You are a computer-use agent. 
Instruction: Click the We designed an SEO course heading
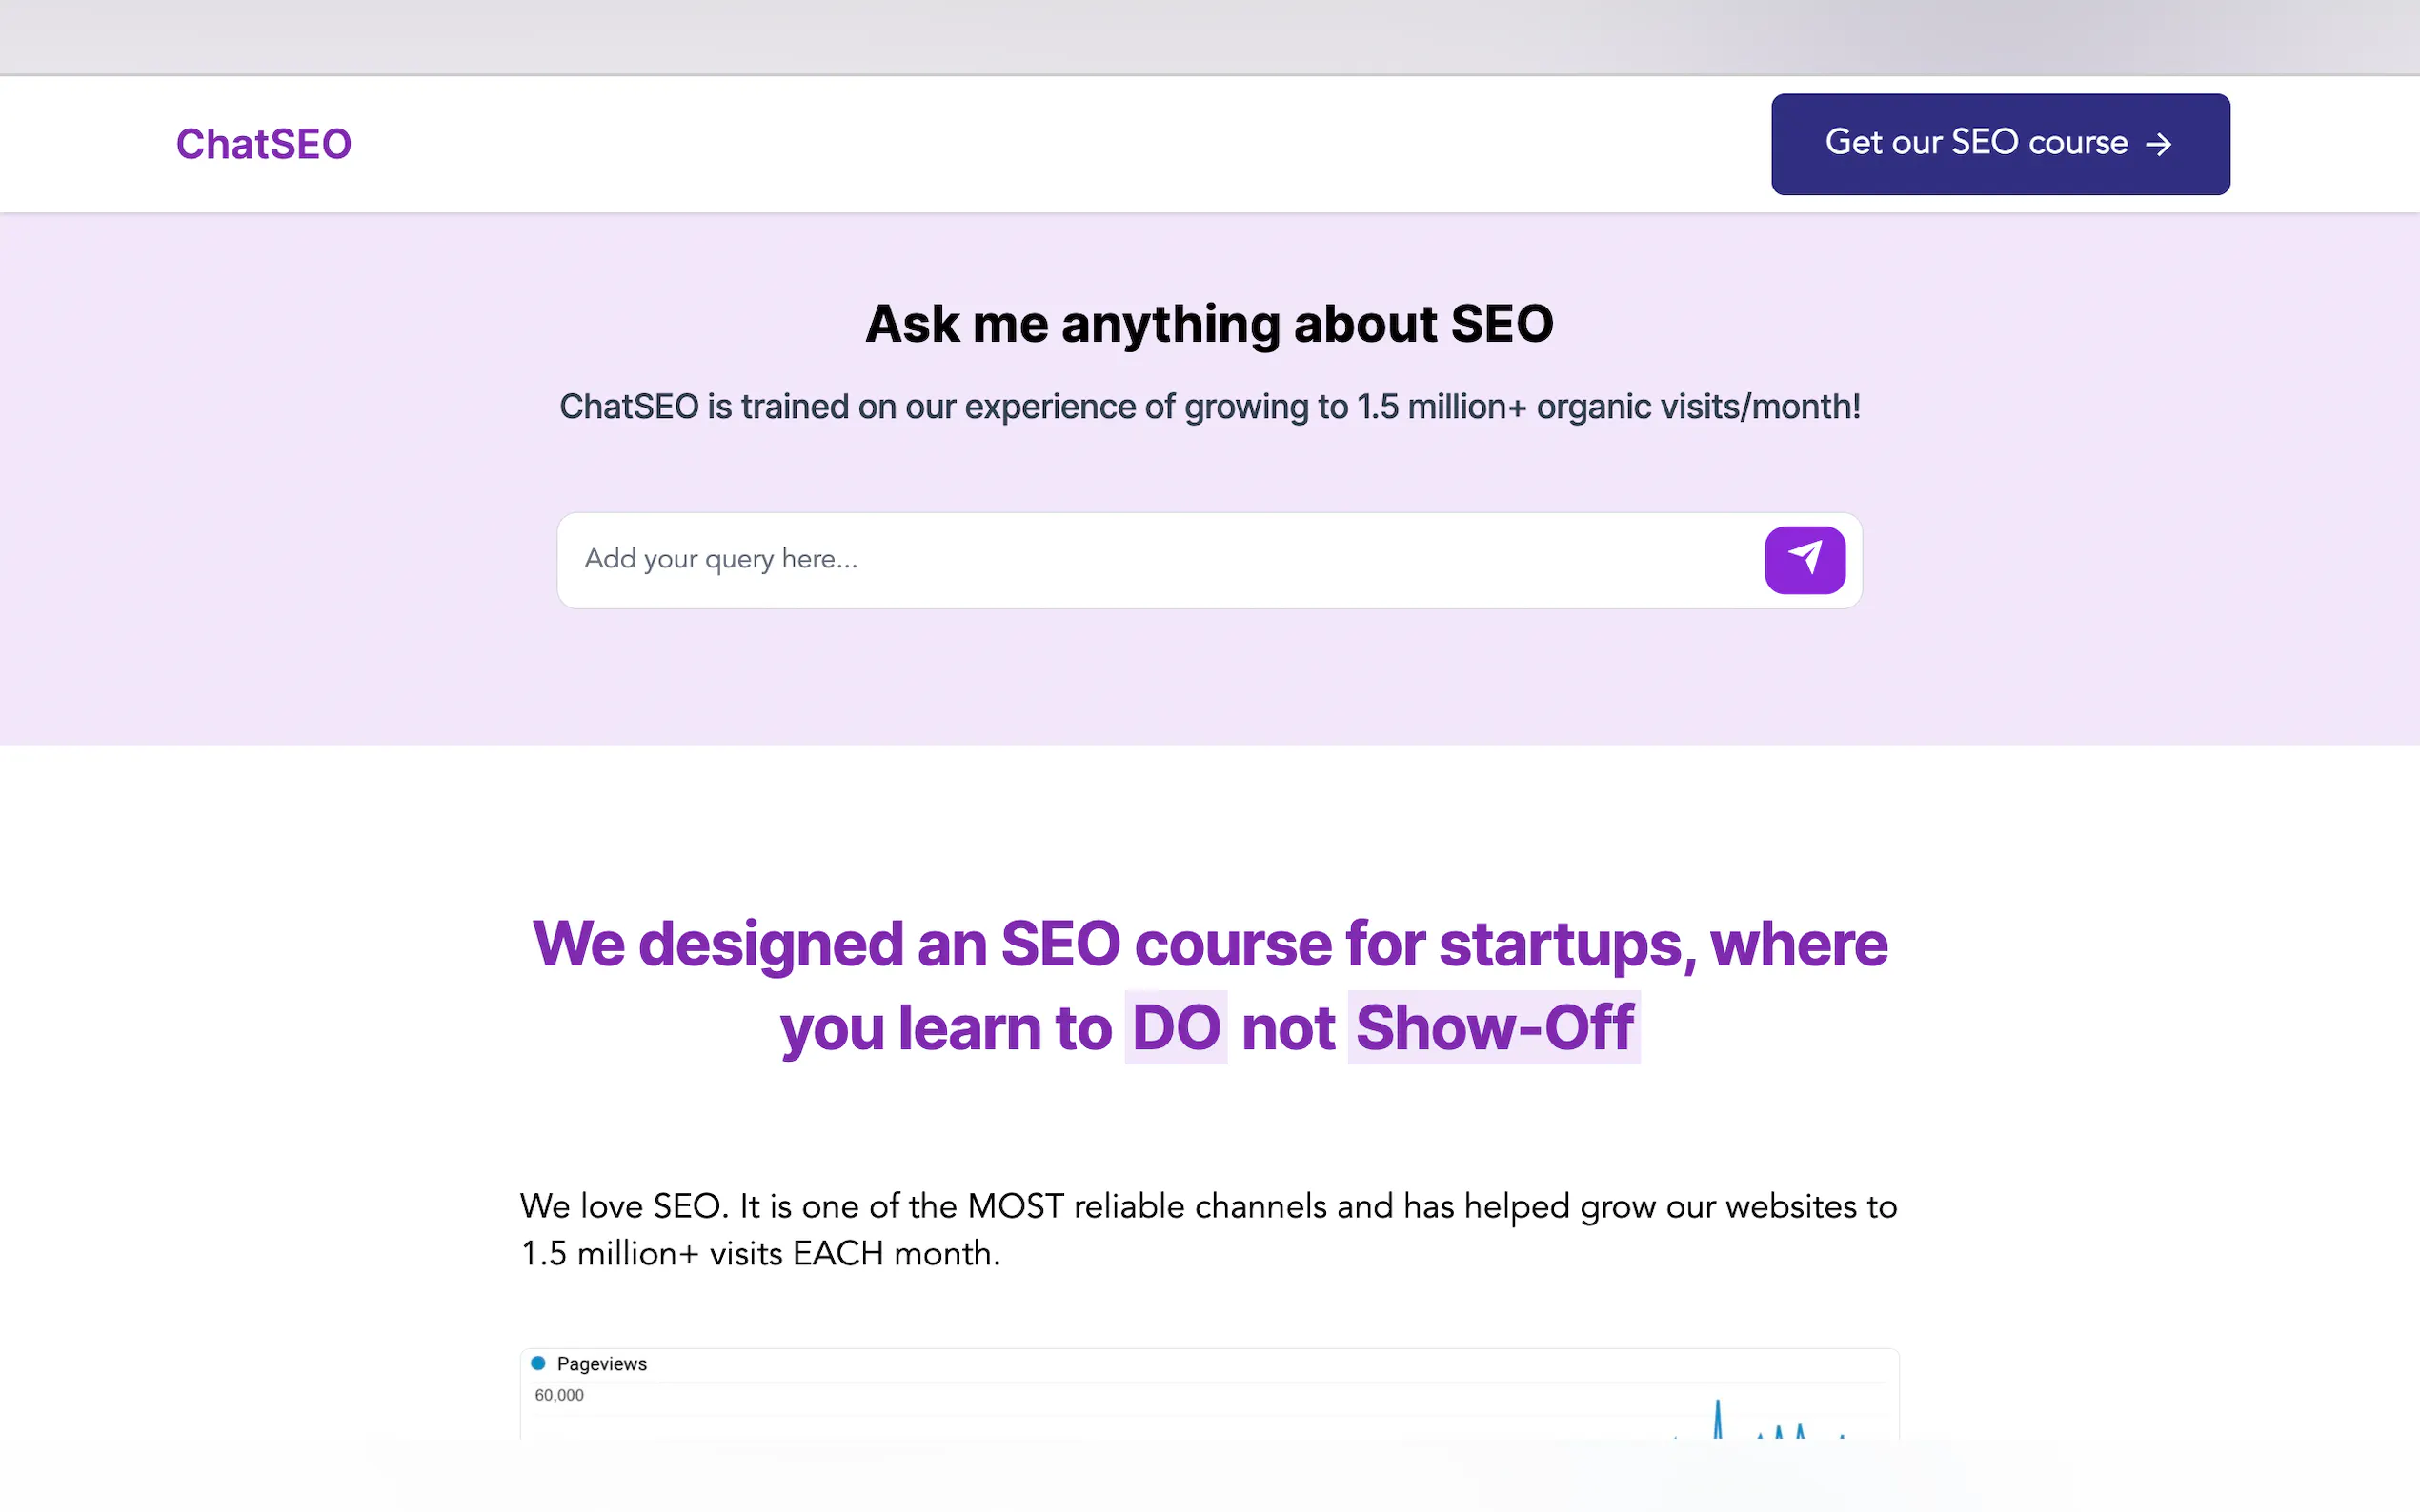click(x=1208, y=944)
